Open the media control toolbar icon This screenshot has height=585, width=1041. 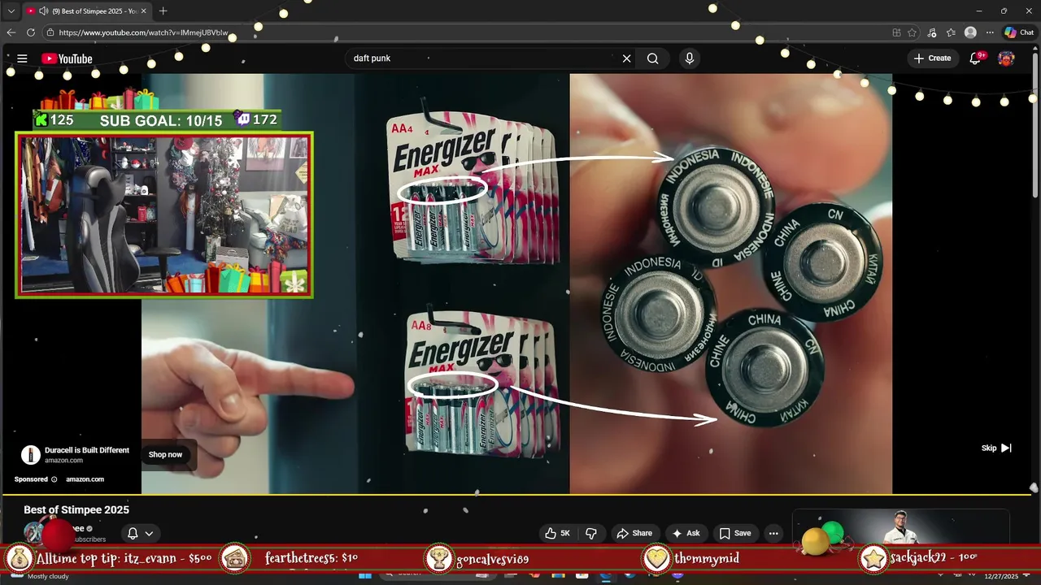click(x=932, y=32)
